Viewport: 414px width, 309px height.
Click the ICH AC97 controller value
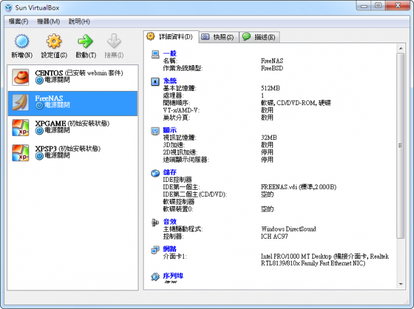point(274,236)
